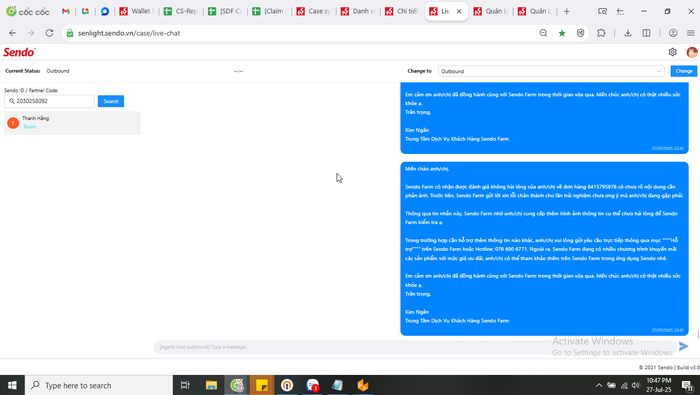Click the Buyer label
700x395 pixels.
point(30,127)
